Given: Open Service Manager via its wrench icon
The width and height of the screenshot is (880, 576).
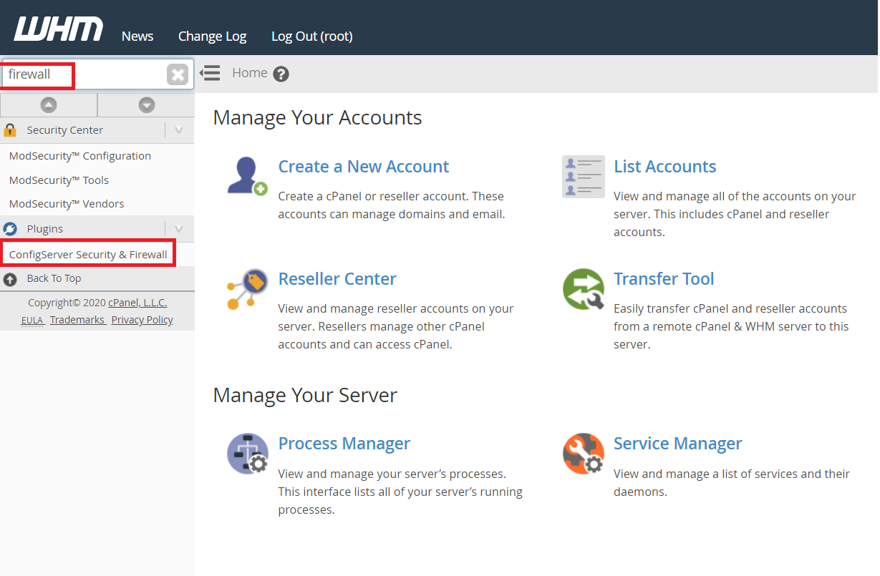Looking at the screenshot, I should [583, 454].
